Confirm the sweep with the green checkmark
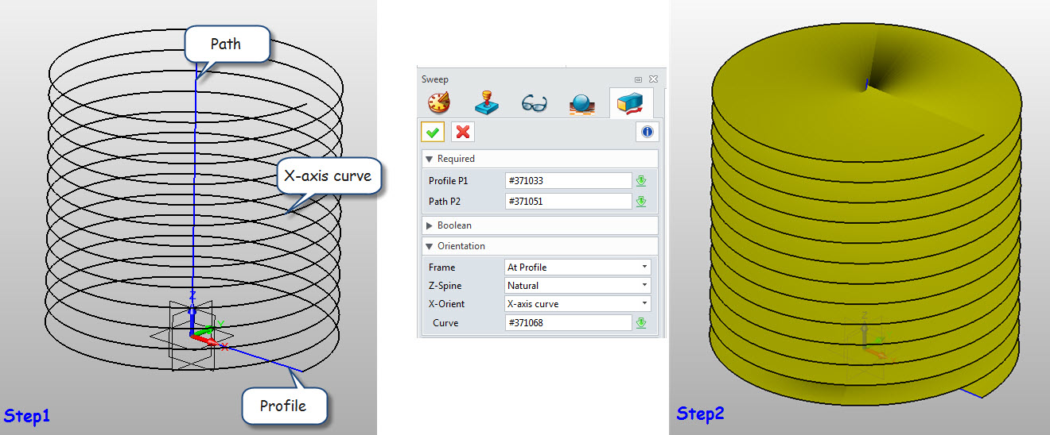 pyautogui.click(x=433, y=132)
